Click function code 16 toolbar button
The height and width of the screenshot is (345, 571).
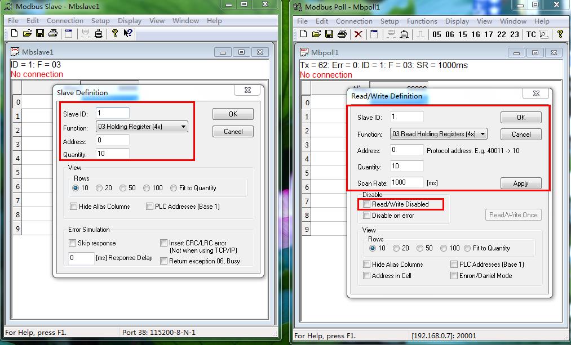pyautogui.click(x=475, y=34)
